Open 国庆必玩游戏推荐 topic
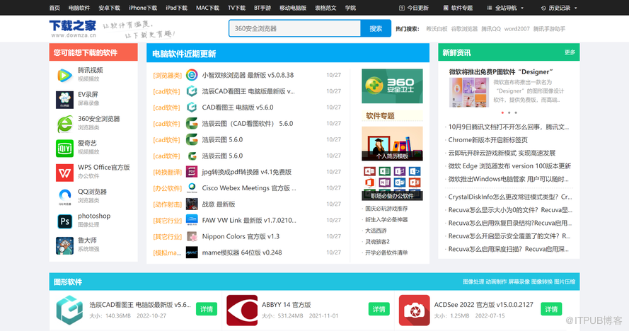Screen dimensions: 629x331 coord(386,209)
